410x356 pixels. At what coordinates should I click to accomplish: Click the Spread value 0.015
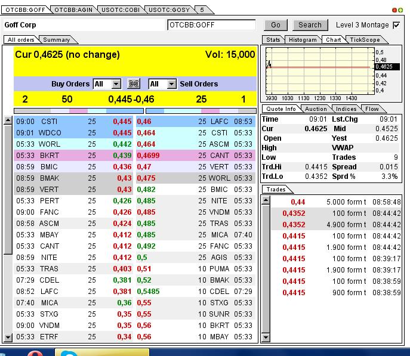389,167
